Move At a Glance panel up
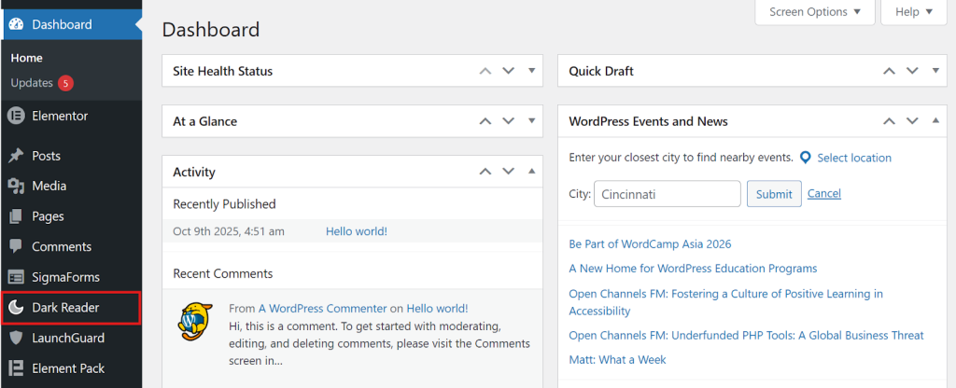The image size is (956, 388). [485, 121]
